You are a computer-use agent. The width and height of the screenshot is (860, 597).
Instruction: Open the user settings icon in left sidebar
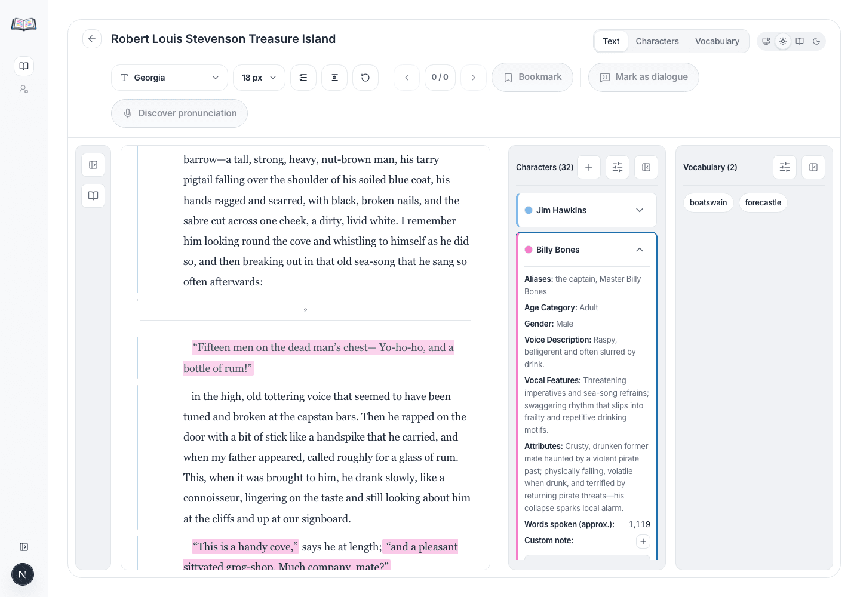tap(24, 89)
